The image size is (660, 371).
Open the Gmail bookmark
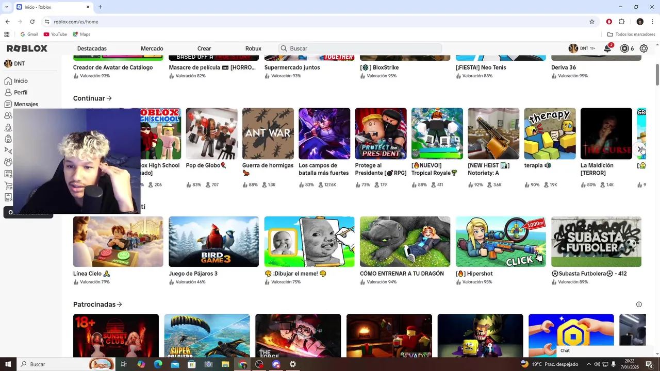click(29, 35)
